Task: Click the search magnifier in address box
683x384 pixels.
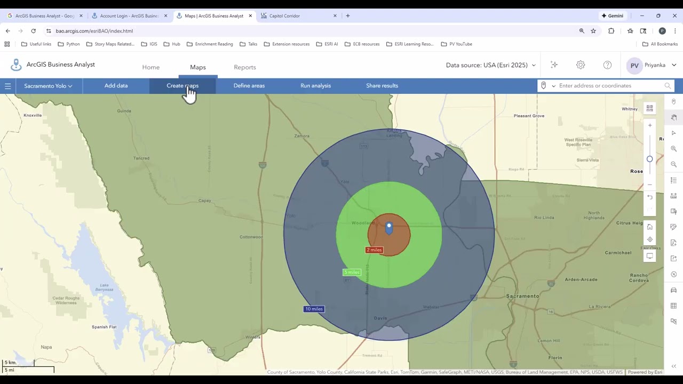Action: (x=668, y=86)
